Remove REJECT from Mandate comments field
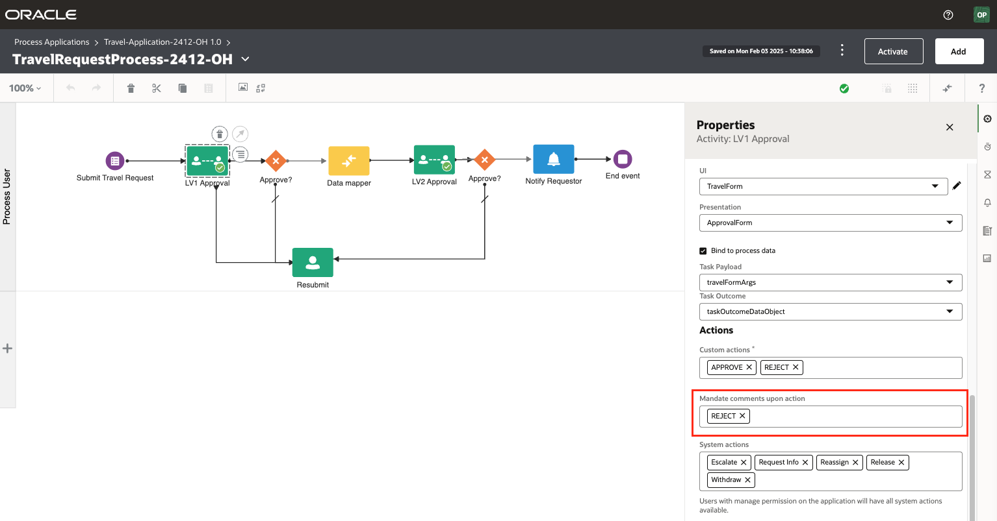The height and width of the screenshot is (521, 997). click(x=742, y=416)
